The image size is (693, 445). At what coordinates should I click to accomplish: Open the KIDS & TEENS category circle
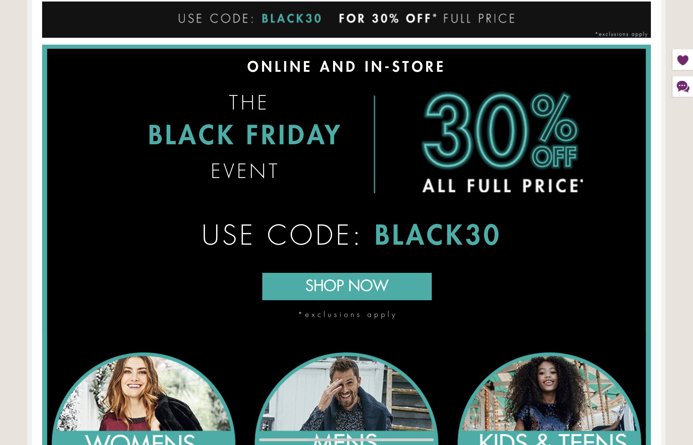click(549, 399)
